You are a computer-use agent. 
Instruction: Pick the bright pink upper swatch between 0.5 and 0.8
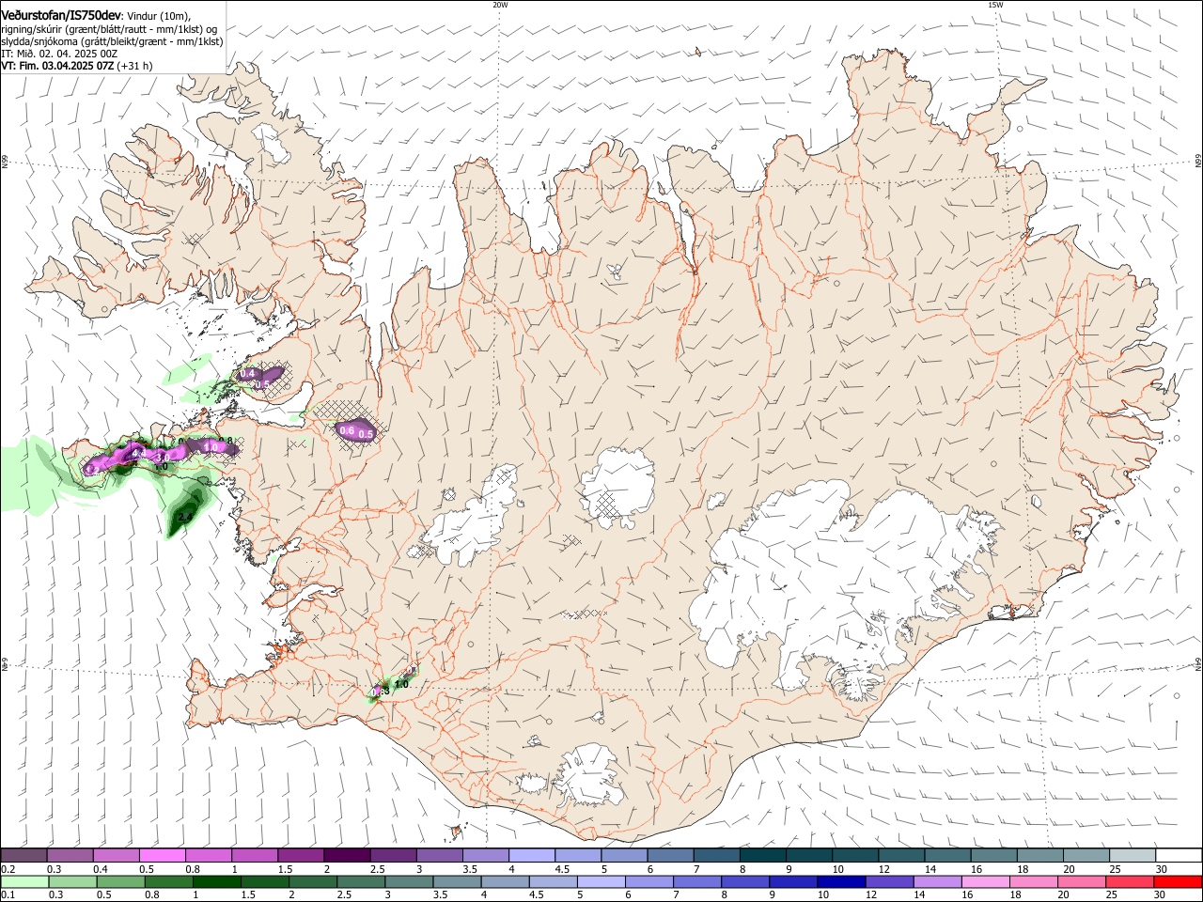point(162,856)
